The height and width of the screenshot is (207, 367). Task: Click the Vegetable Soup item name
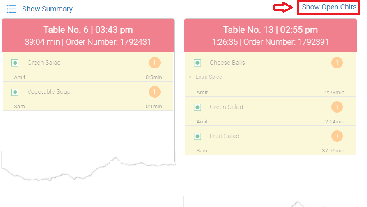click(x=49, y=92)
